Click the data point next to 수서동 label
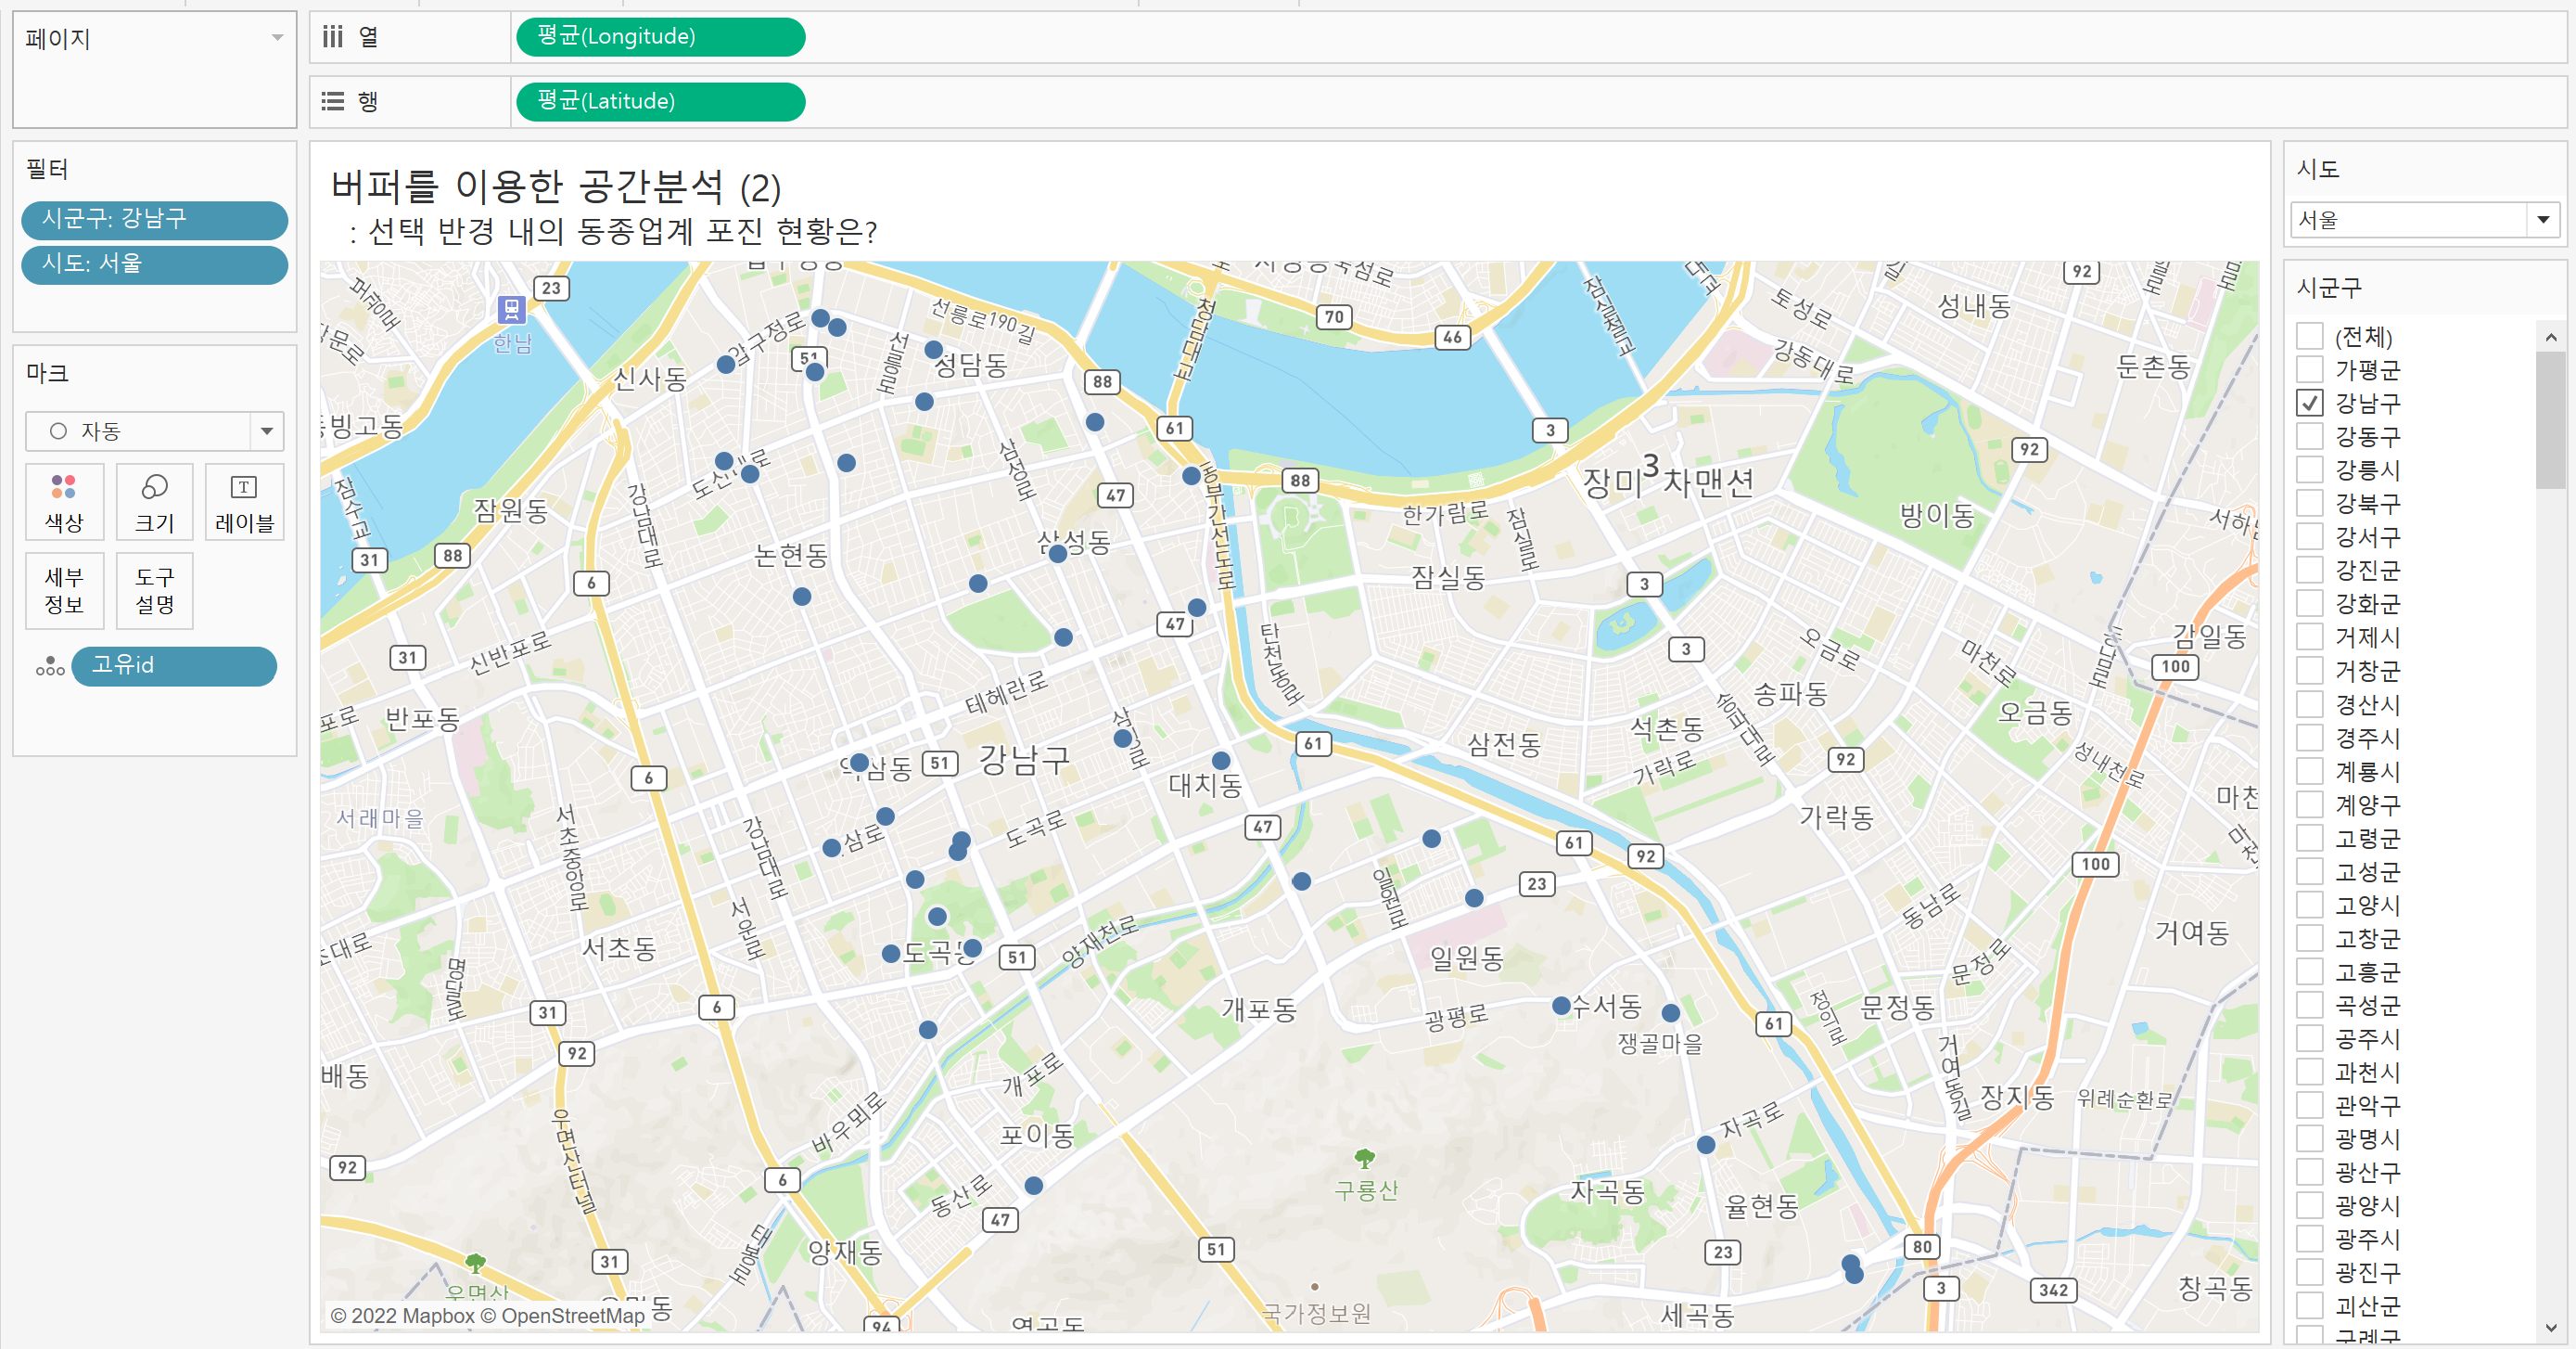 coord(1561,1005)
